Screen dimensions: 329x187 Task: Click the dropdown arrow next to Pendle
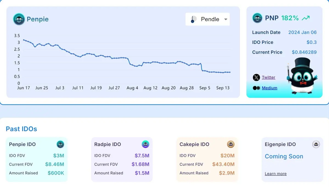pyautogui.click(x=226, y=19)
